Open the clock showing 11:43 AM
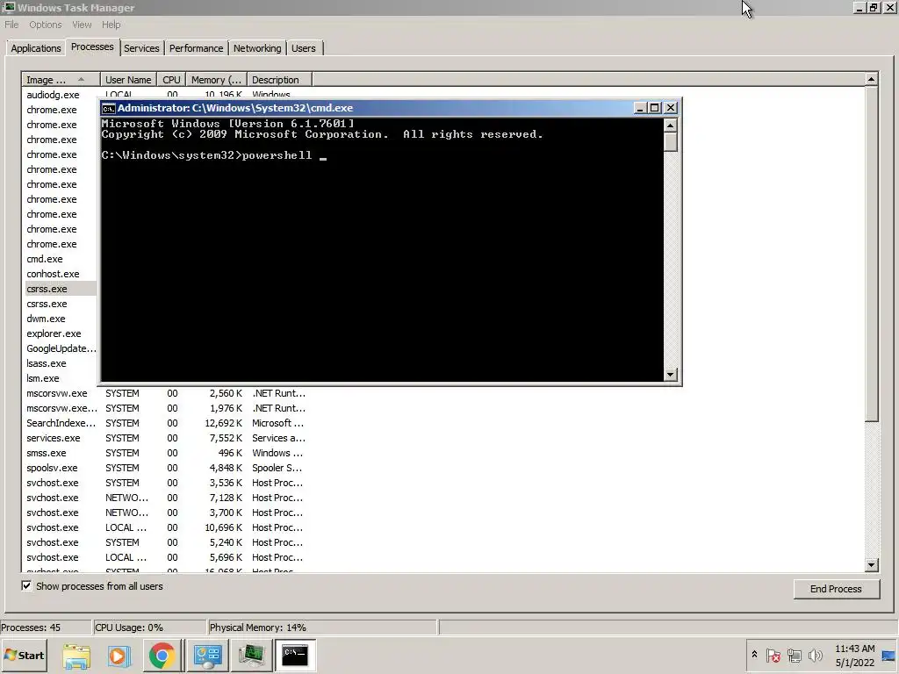This screenshot has height=674, width=899. (x=854, y=656)
